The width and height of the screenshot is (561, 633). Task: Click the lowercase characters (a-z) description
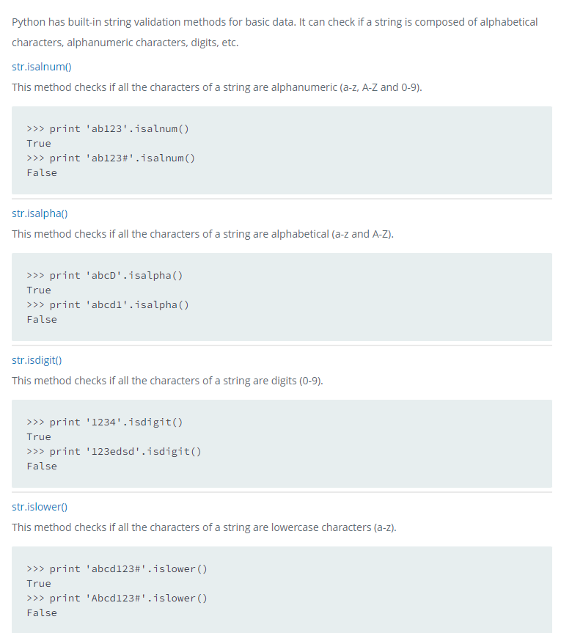pyautogui.click(x=204, y=527)
